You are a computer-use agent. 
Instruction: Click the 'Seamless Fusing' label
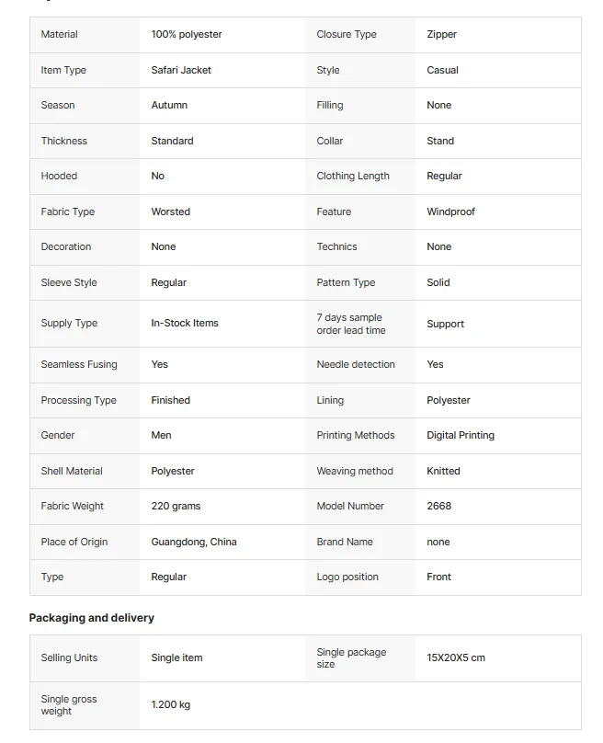click(79, 364)
